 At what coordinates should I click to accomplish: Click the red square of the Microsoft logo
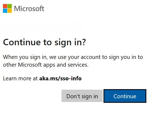click(x=5, y=6)
